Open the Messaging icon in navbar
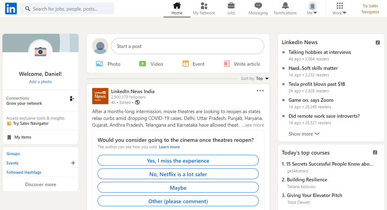 [x=258, y=6]
